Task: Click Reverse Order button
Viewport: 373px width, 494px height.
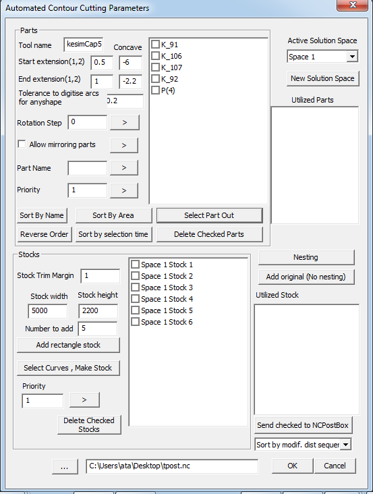Action: (45, 234)
